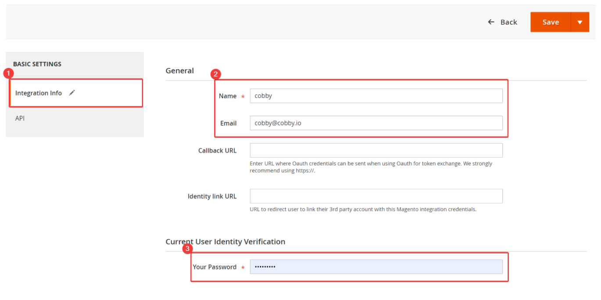
Task: Open the Save dropdown arrow
Action: [580, 22]
